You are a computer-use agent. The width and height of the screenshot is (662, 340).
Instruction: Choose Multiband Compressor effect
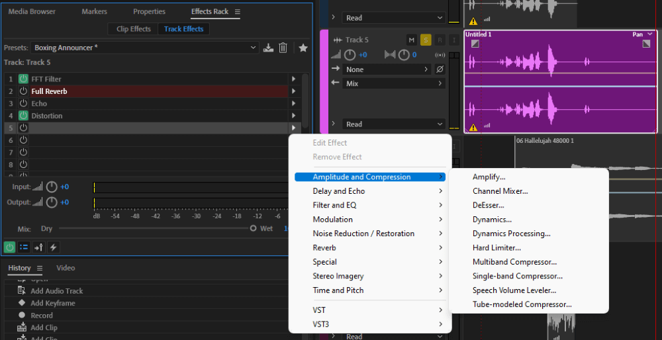tap(514, 262)
